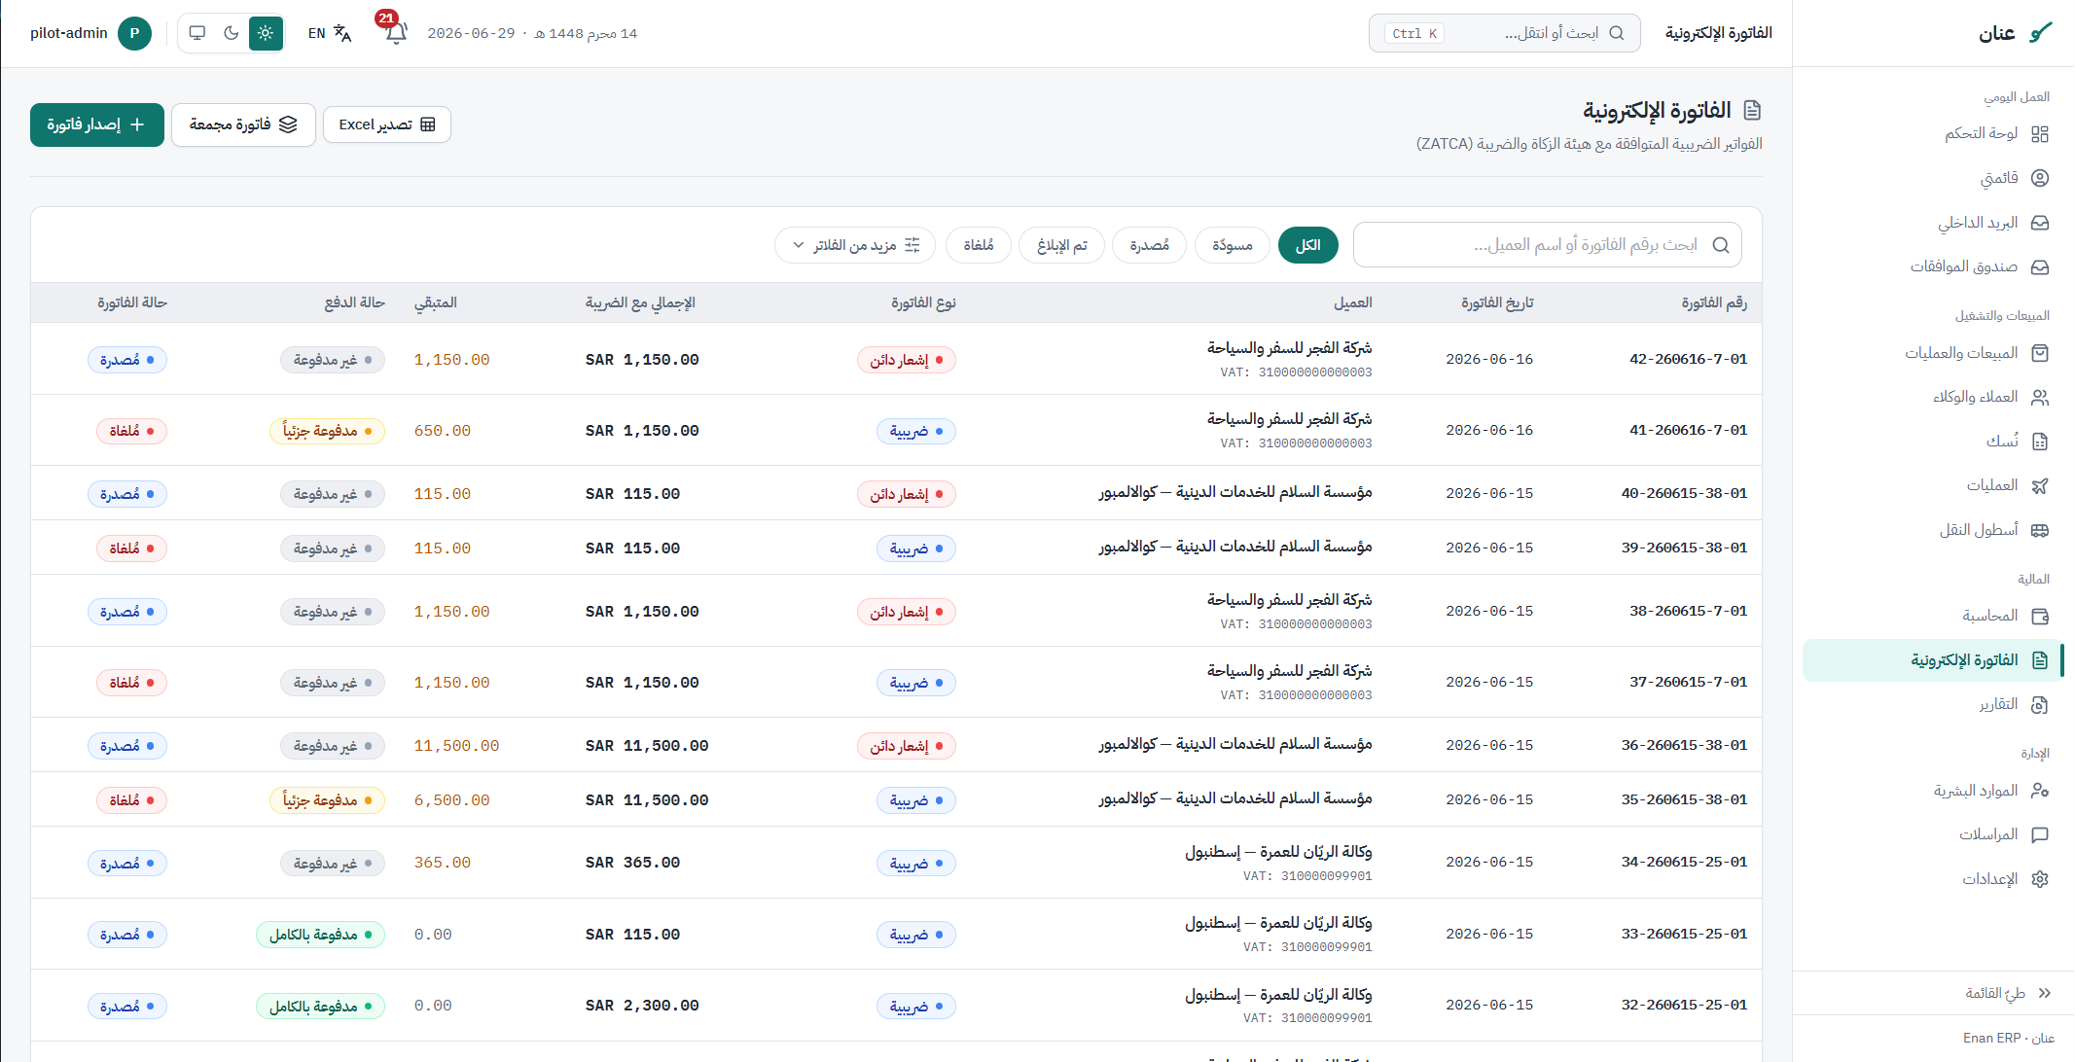Click مدفوعة جزئياً badge in row 41-260616-7-01

327,431
